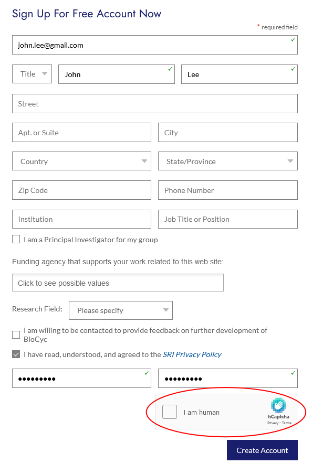Open the State/Province dropdown
The image size is (323, 475).
pyautogui.click(x=227, y=161)
